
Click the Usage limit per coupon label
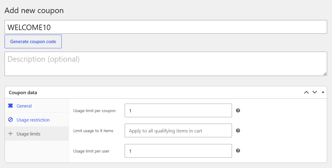(95, 111)
